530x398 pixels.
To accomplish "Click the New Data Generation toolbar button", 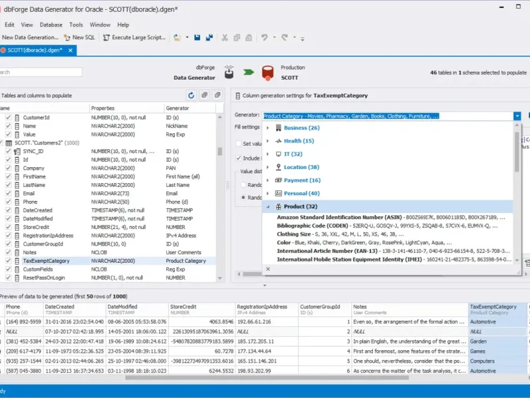I will click(30, 38).
